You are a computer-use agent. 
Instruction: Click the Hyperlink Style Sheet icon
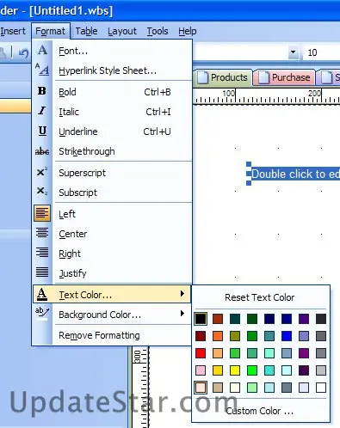tap(42, 70)
